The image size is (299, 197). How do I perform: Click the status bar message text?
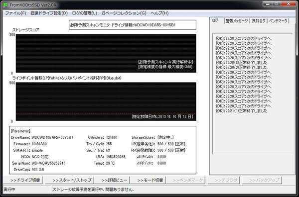coord(93,190)
